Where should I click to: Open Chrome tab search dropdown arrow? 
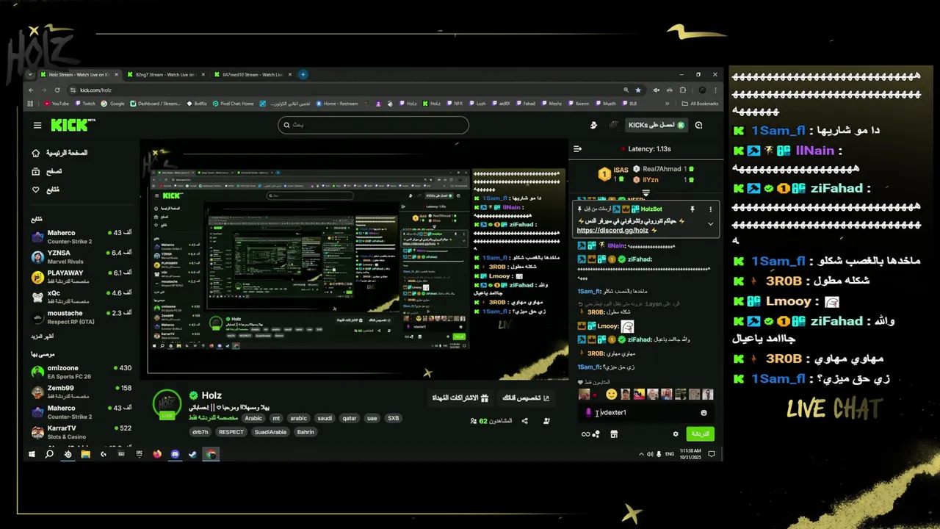click(x=30, y=74)
